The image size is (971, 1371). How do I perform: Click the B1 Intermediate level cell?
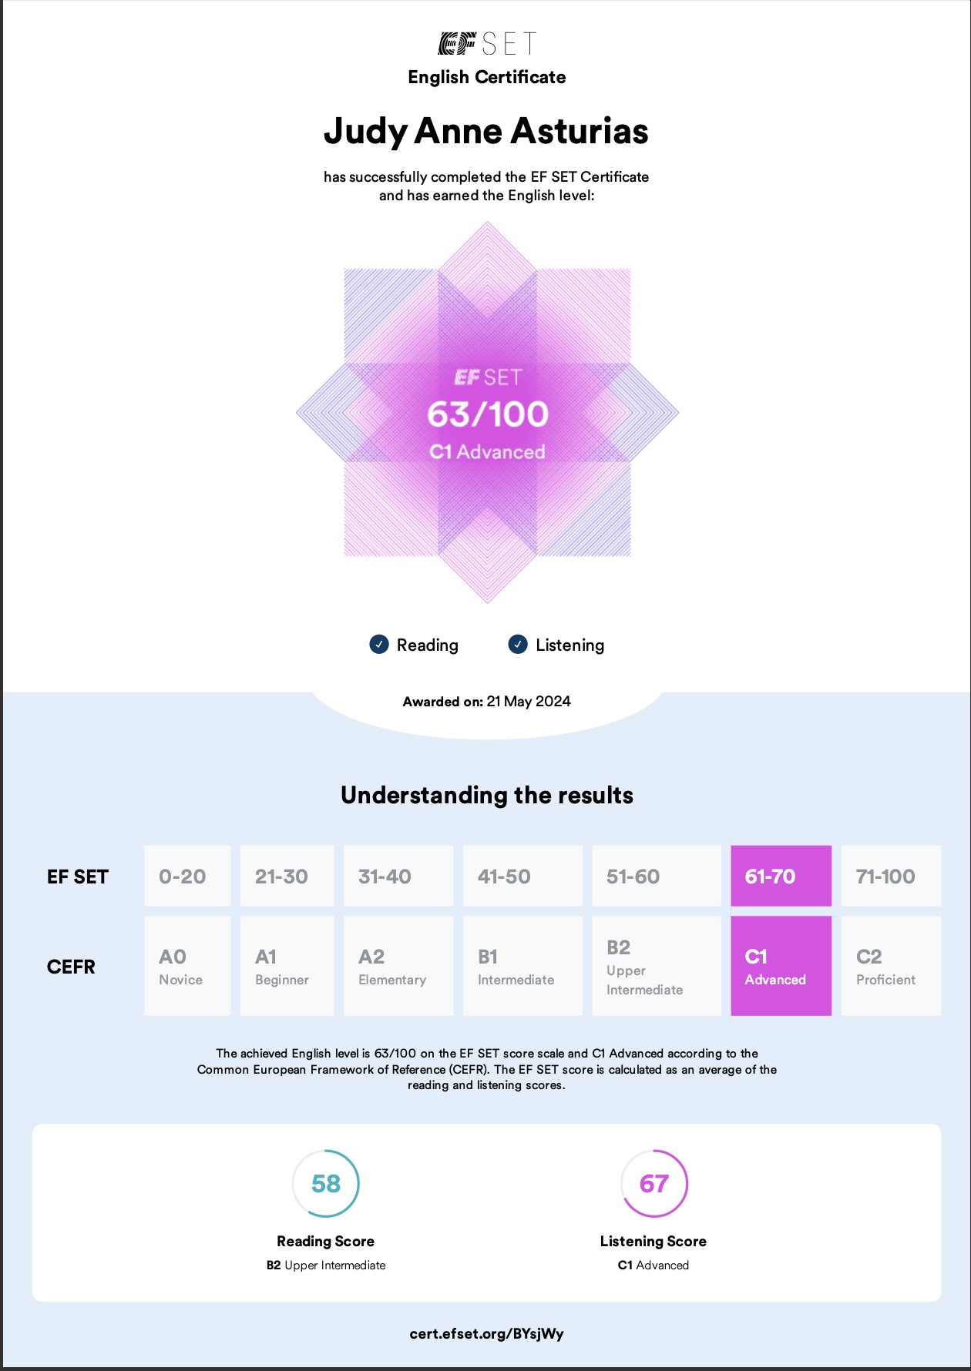click(522, 966)
